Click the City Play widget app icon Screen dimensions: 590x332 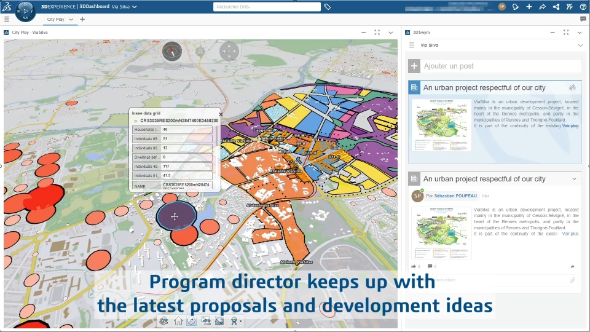click(x=6, y=33)
